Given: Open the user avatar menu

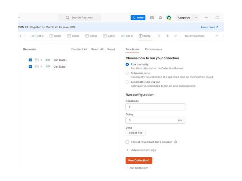Looking at the screenshot, I should click(169, 18).
